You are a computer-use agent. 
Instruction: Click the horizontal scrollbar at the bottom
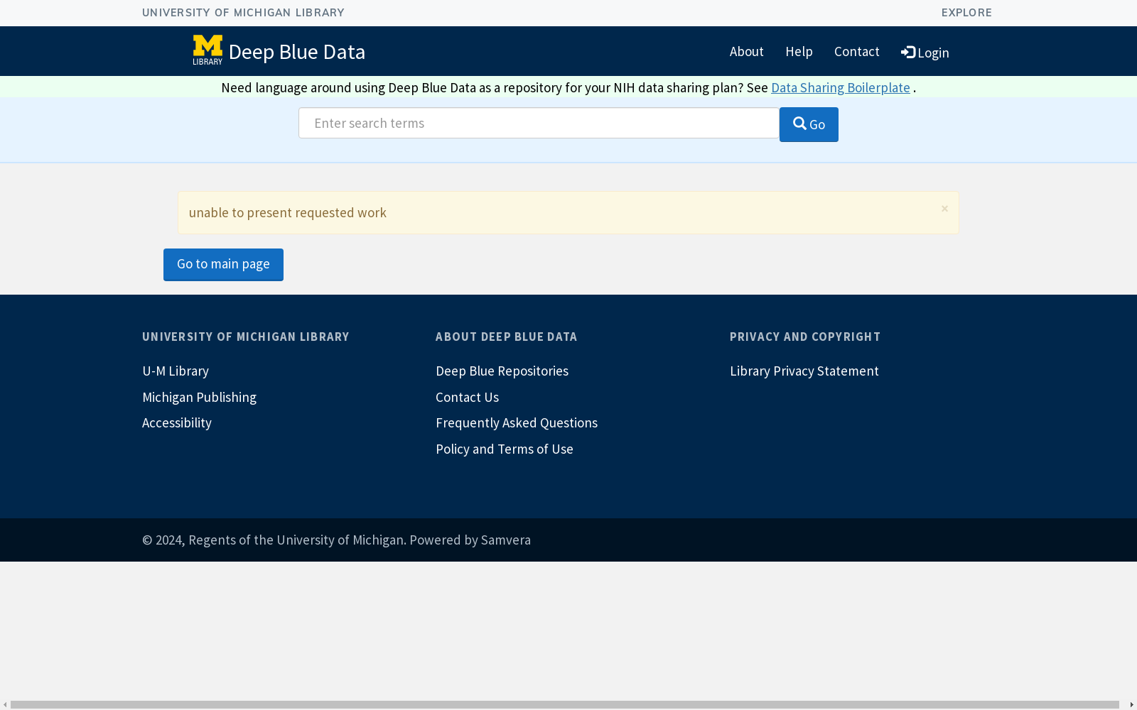coord(565,704)
